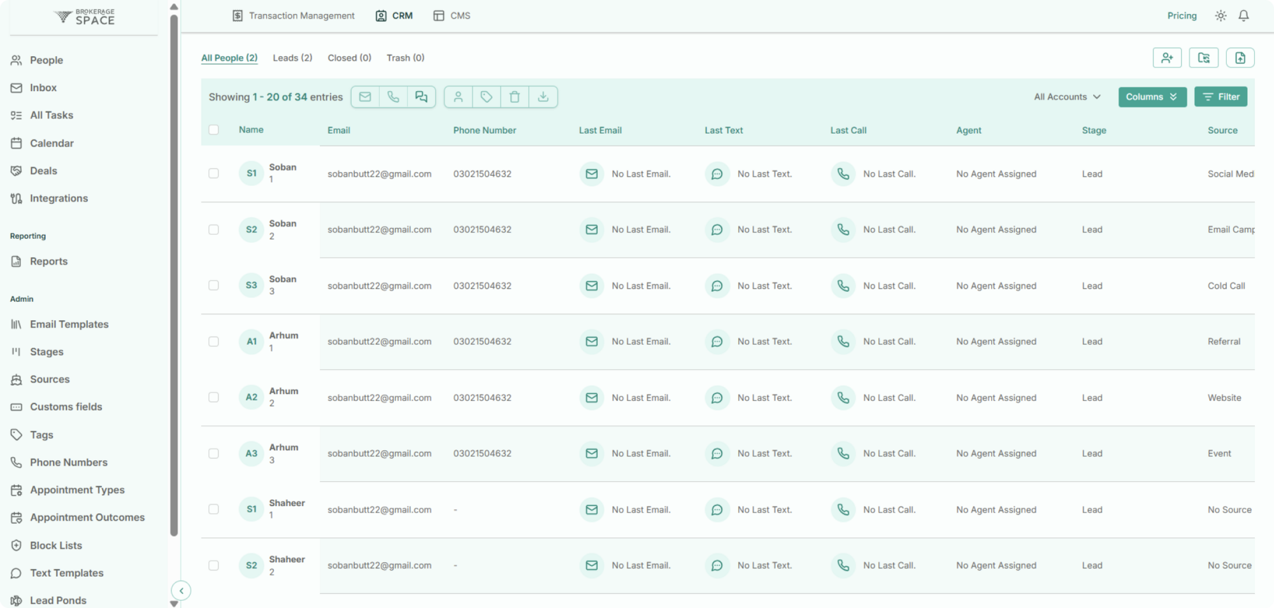Click Cold Call source in Soban 3 row

pos(1226,286)
